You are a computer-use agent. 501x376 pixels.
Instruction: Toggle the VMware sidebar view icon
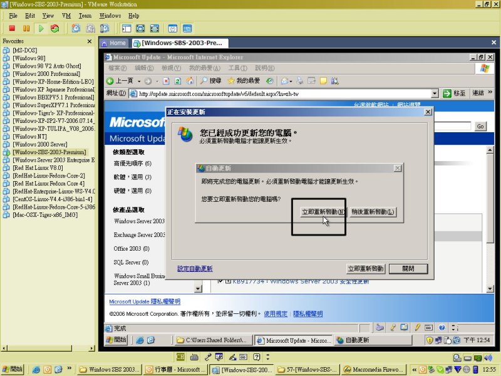(x=127, y=28)
